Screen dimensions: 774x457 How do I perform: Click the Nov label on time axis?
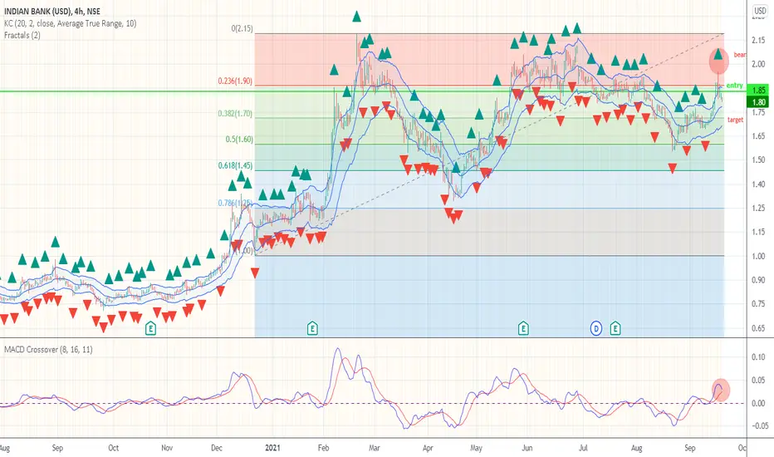click(x=167, y=448)
